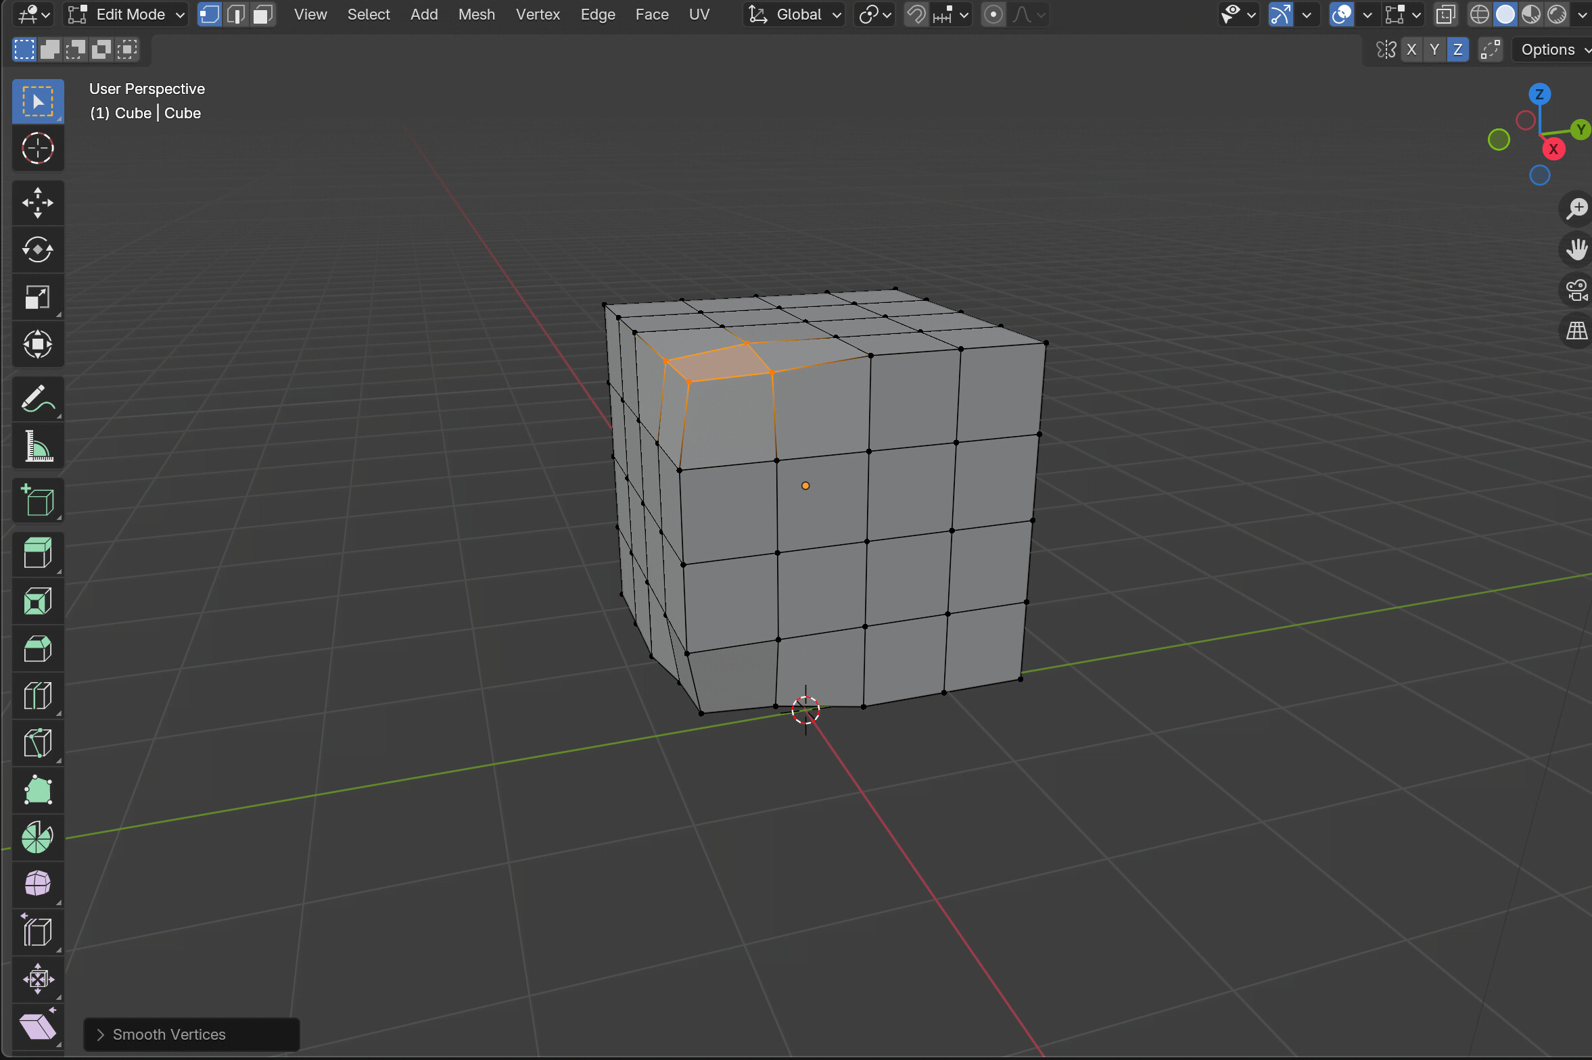This screenshot has width=1592, height=1060.
Task: Select the Spin tool
Action: coord(38,838)
